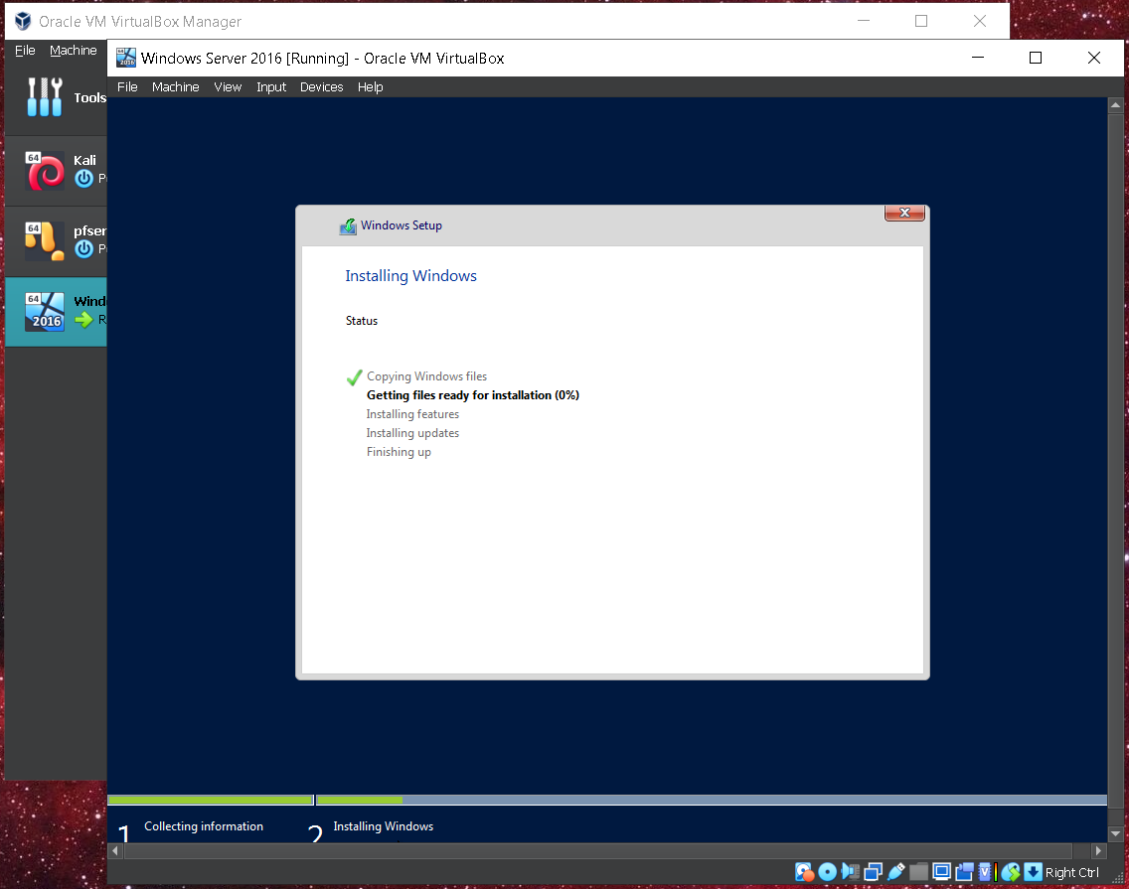The width and height of the screenshot is (1129, 889).
Task: Click Installing updates step text
Action: point(412,433)
